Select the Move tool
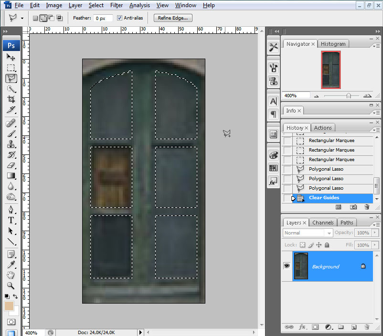This screenshot has height=336, width=383. (11, 57)
